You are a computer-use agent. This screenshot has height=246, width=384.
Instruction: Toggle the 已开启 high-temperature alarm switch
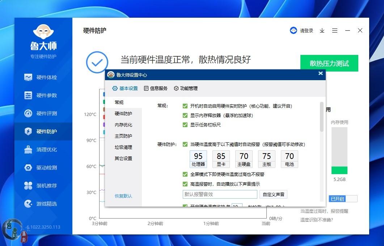point(343,199)
